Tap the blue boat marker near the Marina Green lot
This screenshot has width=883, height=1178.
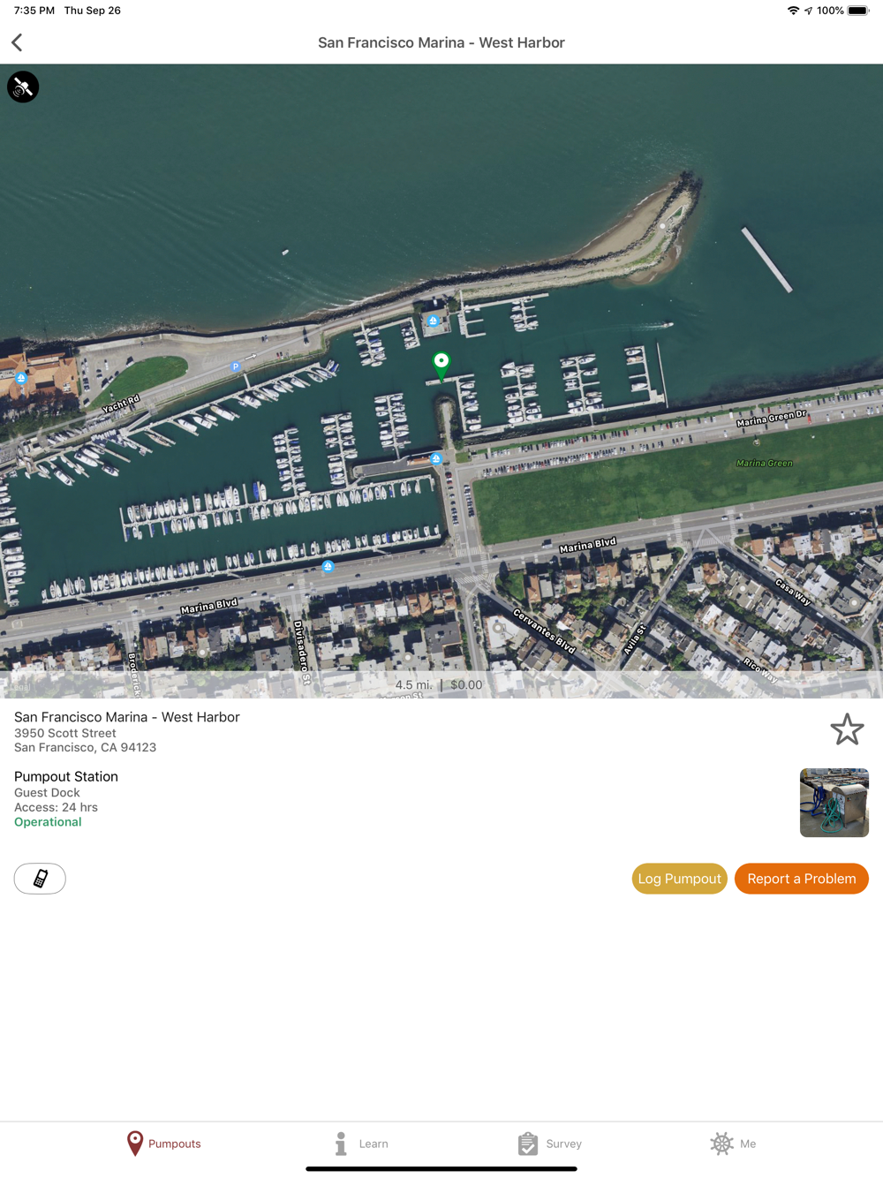tap(436, 459)
